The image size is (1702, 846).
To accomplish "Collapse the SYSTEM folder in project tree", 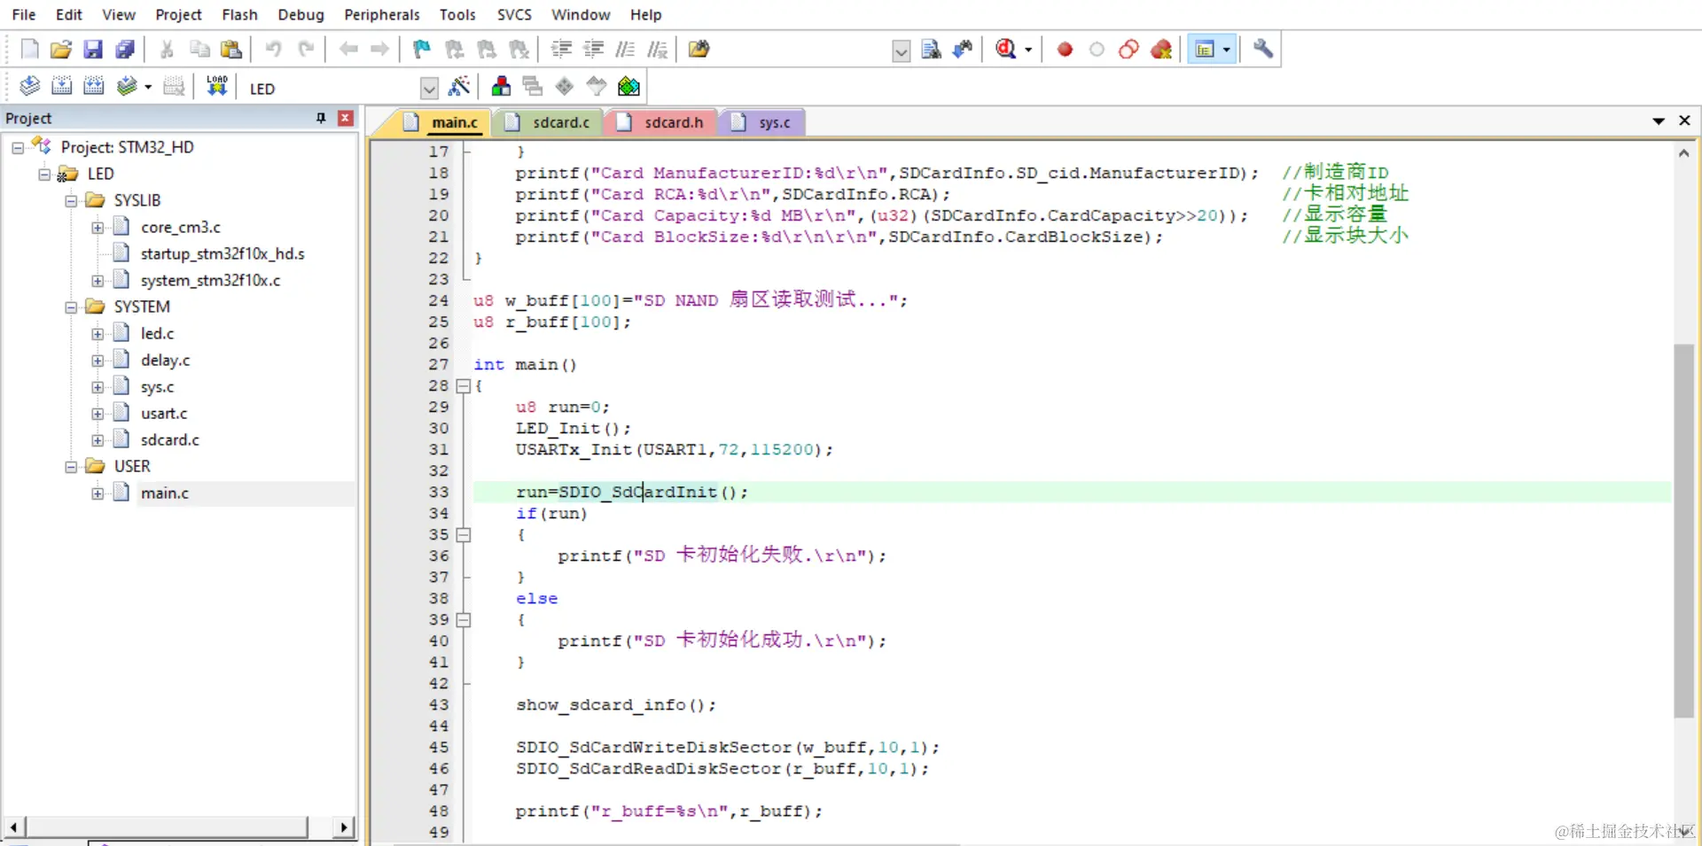I will [71, 307].
